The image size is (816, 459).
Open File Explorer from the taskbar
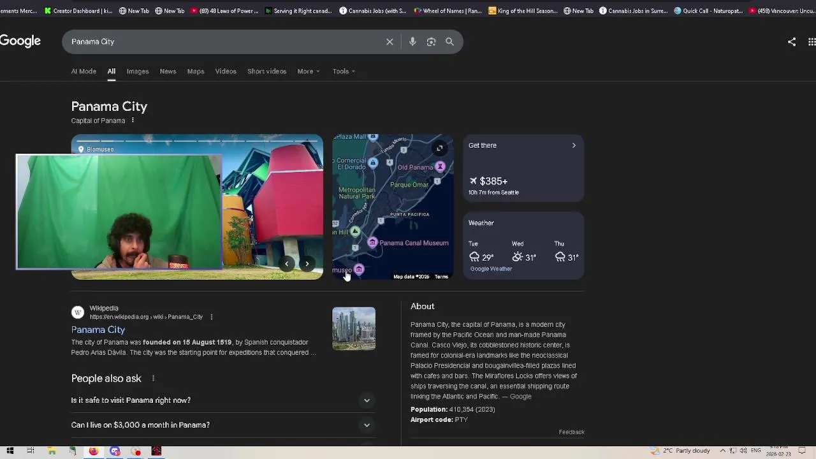(52, 451)
